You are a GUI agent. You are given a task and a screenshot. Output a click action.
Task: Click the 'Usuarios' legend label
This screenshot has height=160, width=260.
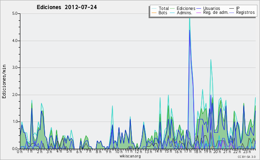coord(211,8)
